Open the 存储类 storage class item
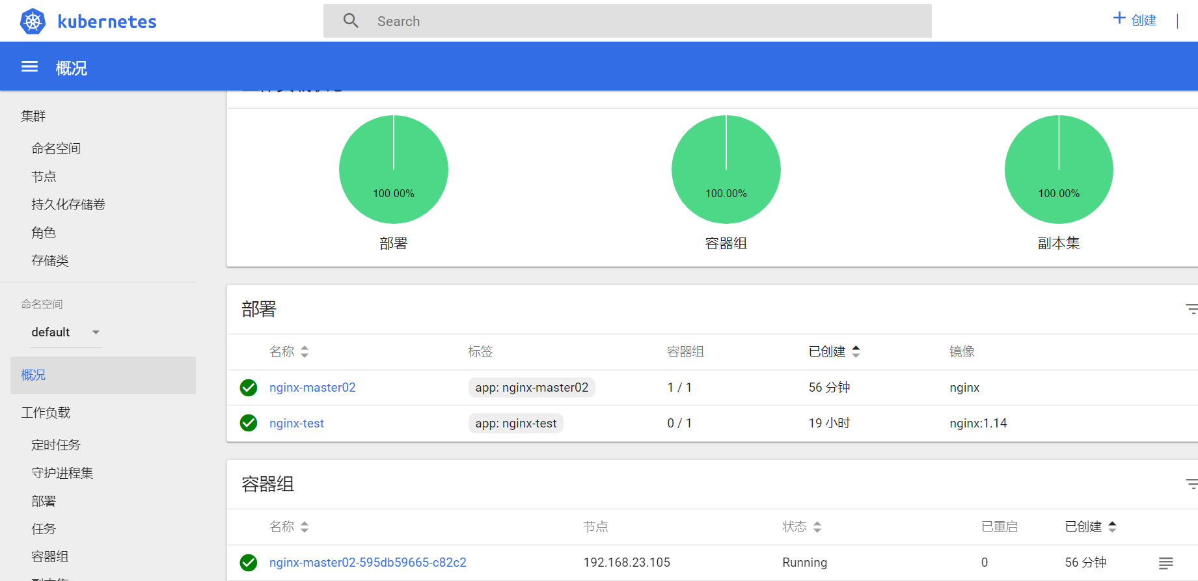The image size is (1198, 581). pyautogui.click(x=50, y=260)
